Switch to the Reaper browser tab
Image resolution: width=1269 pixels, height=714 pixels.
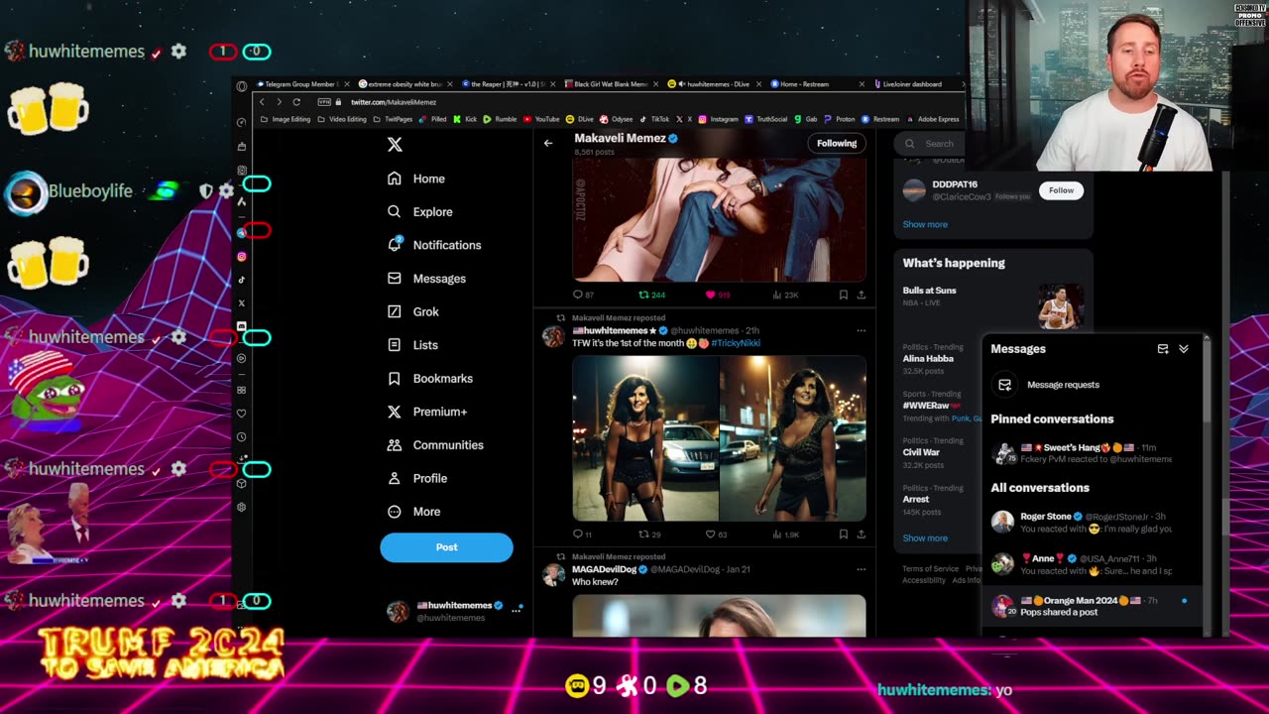506,84
